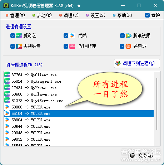The image size is (164, 165).
Task: Click the Bilibili pink logo icon
Action: pyautogui.click(x=72, y=46)
